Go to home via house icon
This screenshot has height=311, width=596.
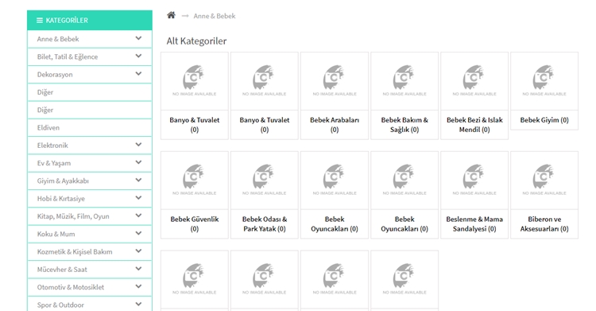(171, 15)
